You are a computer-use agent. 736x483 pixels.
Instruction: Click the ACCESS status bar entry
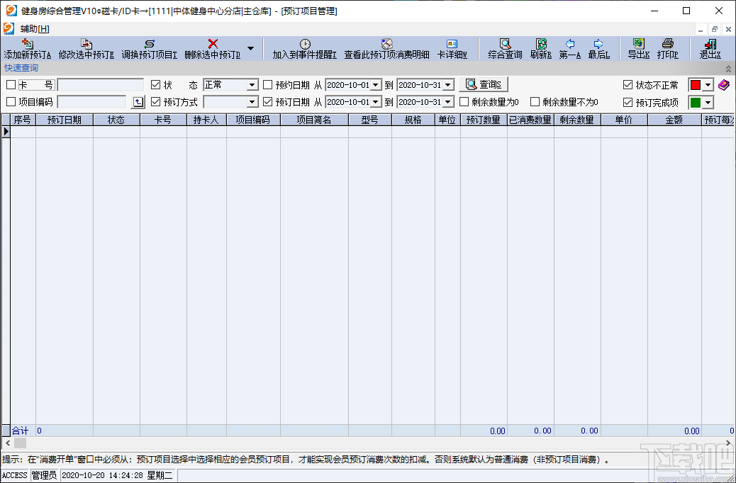(x=15, y=475)
